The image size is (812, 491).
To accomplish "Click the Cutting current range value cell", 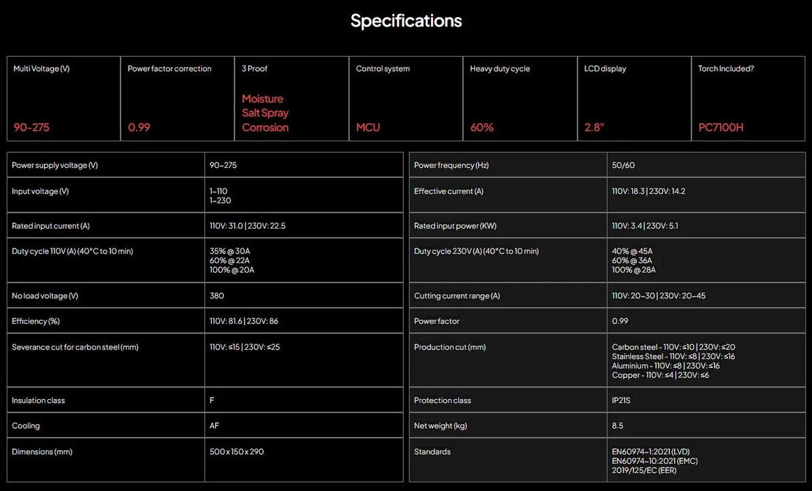I will click(706, 296).
